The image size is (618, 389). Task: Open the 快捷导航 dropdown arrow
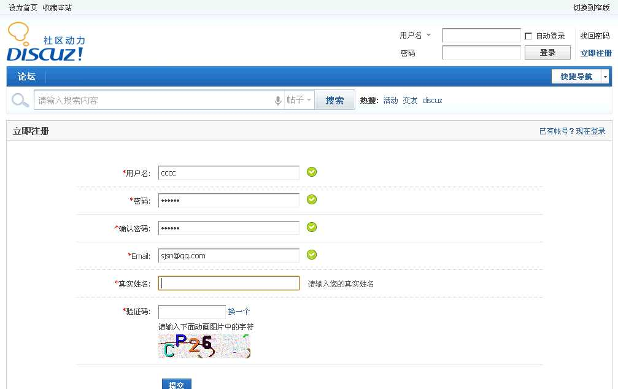pos(605,77)
